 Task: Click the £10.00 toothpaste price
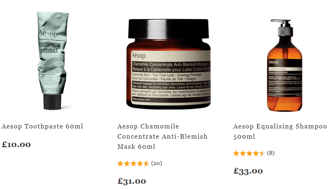pyautogui.click(x=16, y=145)
